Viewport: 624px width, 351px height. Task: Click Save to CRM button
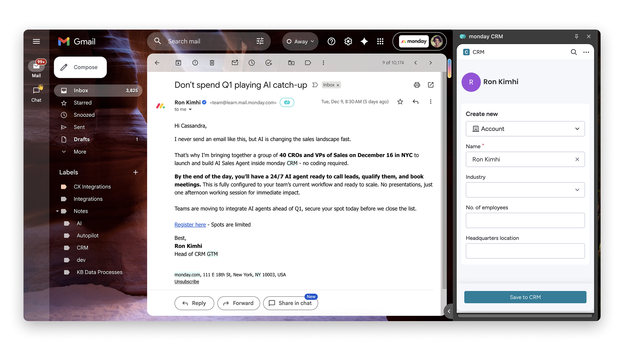(525, 297)
